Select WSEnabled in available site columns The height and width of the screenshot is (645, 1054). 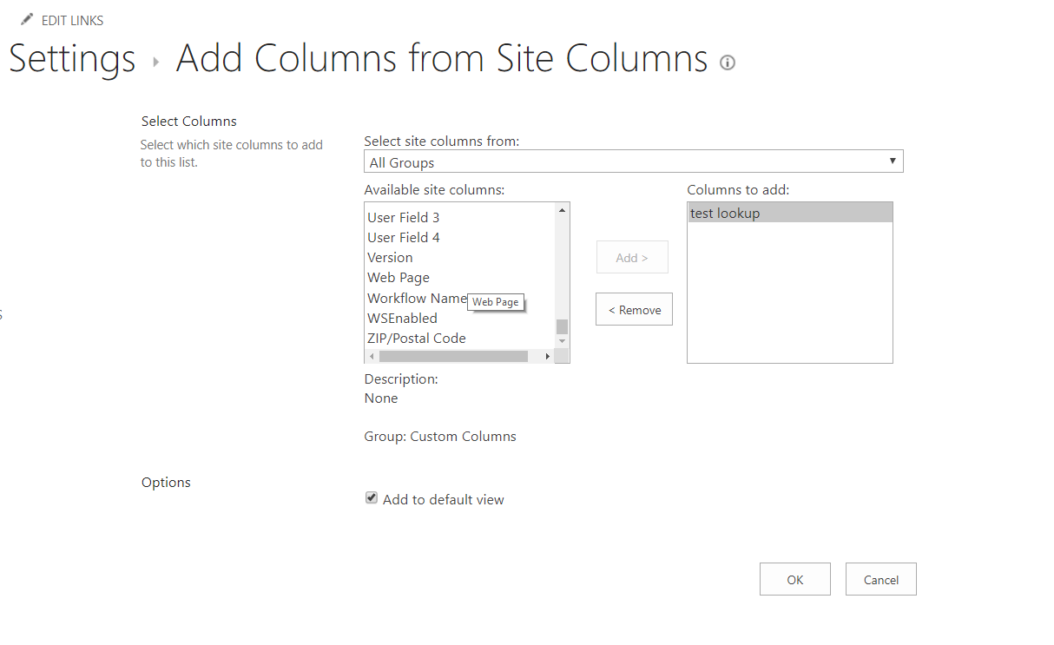[402, 318]
